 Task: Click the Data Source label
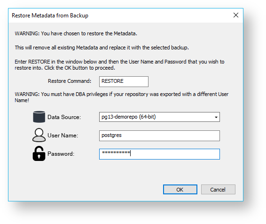pyautogui.click(x=64, y=117)
